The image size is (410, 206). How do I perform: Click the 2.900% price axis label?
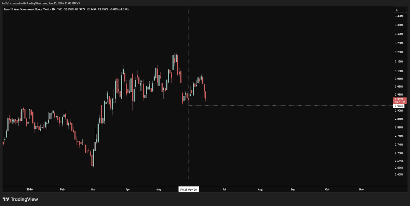tap(399, 111)
